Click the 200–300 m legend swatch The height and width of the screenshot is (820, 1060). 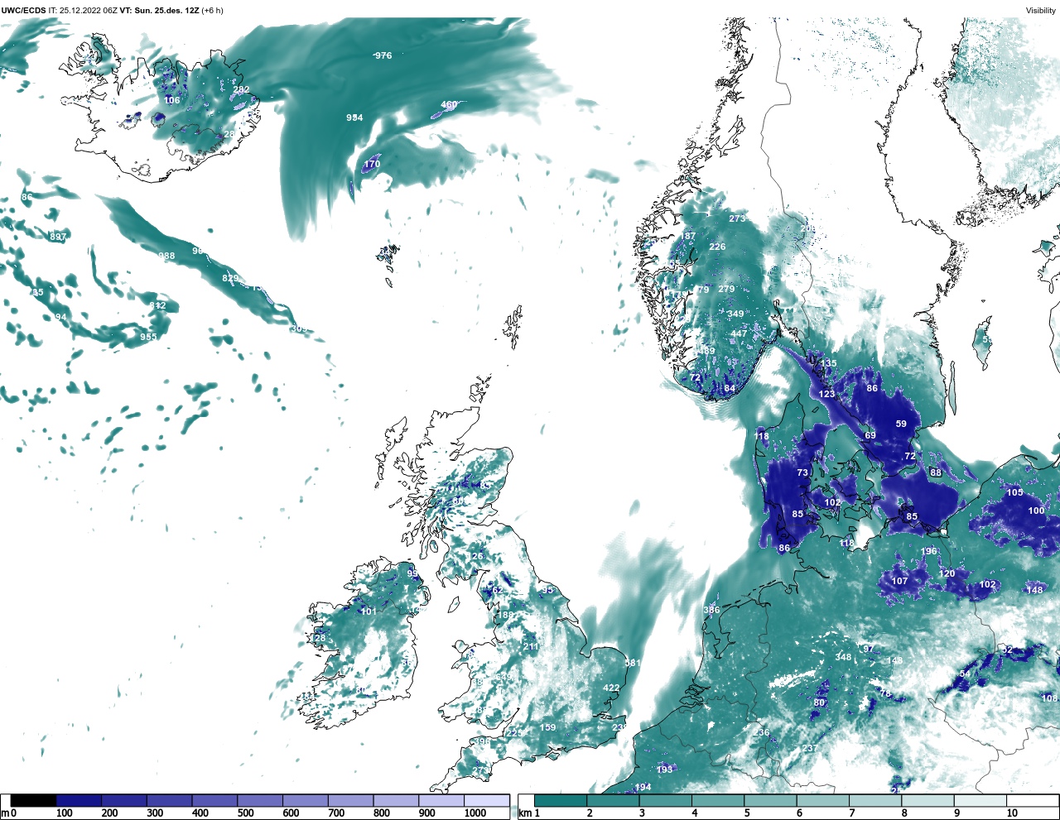point(124,801)
